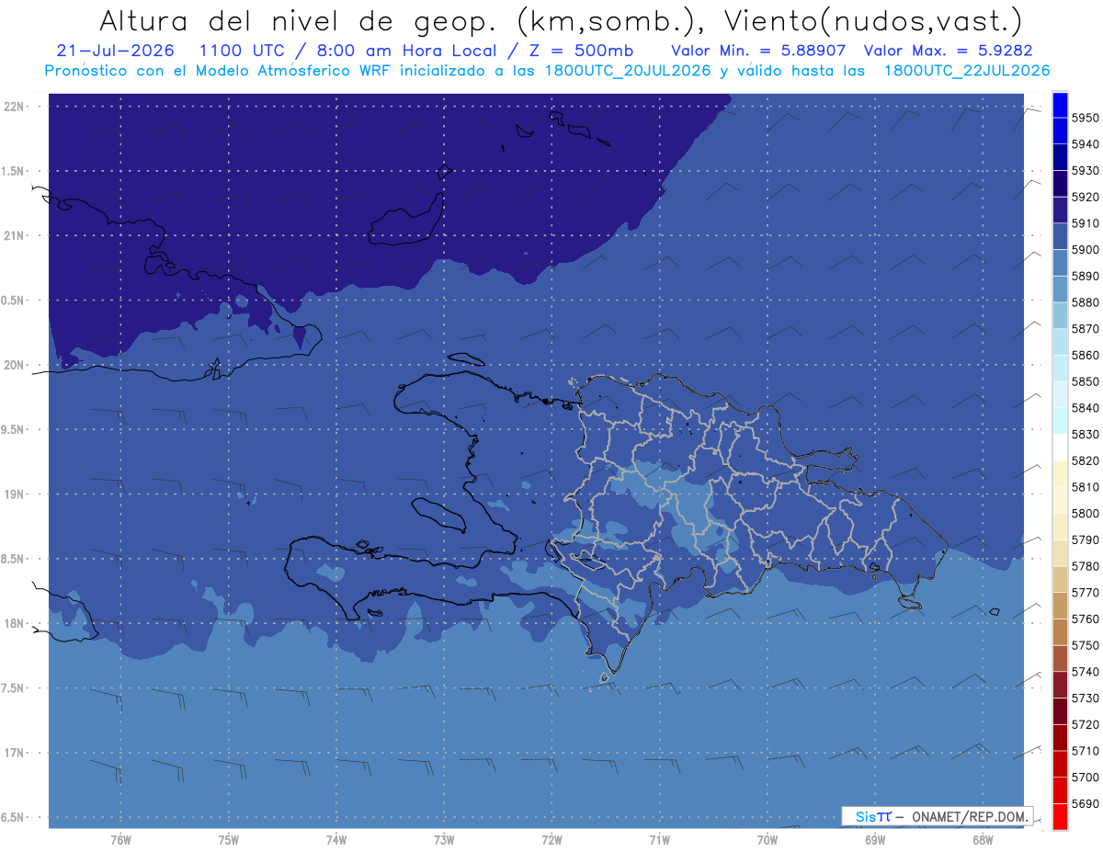Click the '72W' longitude label
The height and width of the screenshot is (852, 1103).
[551, 839]
